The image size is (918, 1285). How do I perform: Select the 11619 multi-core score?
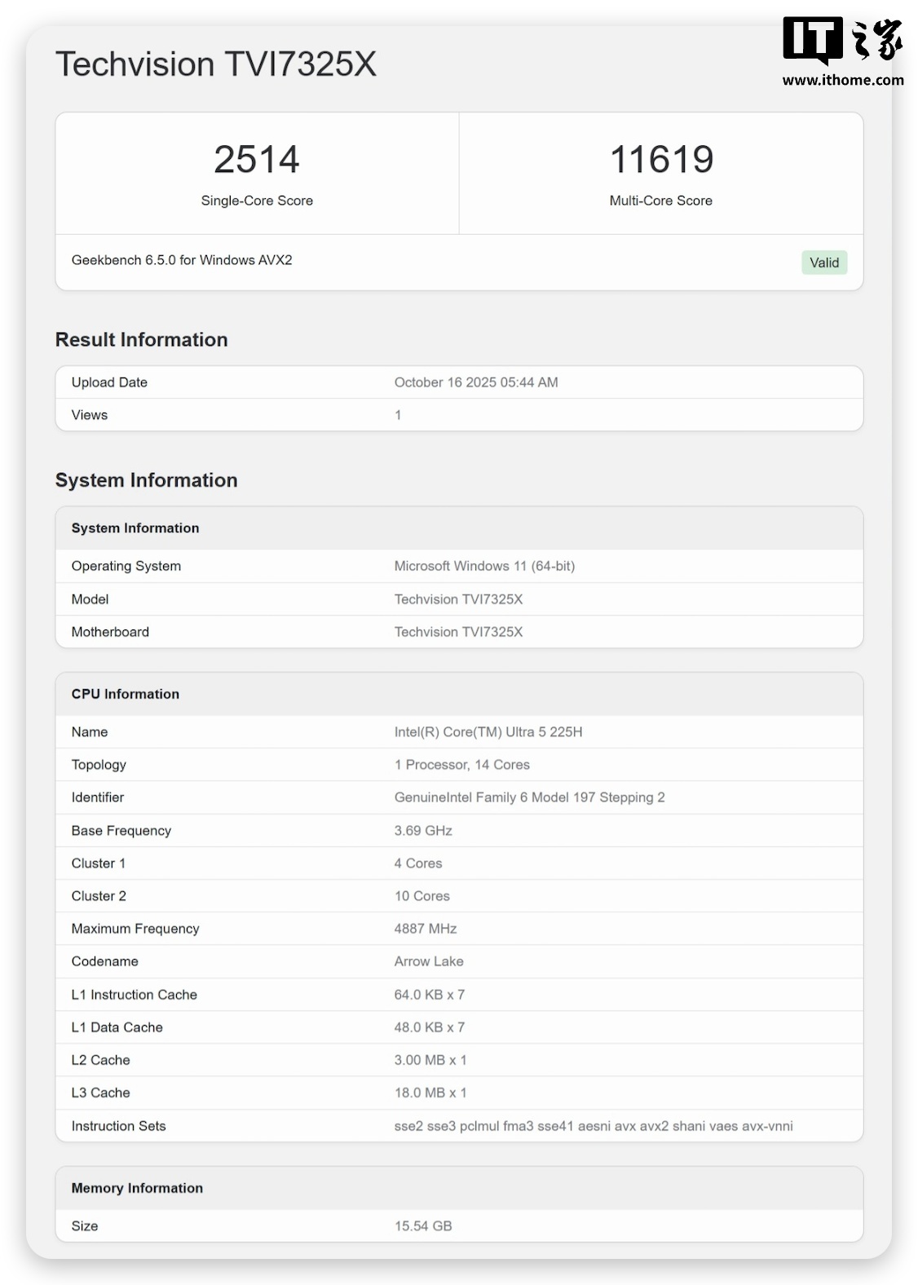tap(660, 160)
